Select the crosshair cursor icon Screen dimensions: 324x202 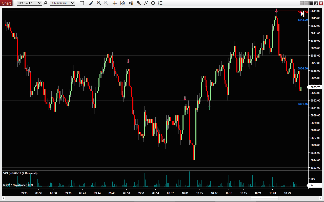[x=115, y=3]
